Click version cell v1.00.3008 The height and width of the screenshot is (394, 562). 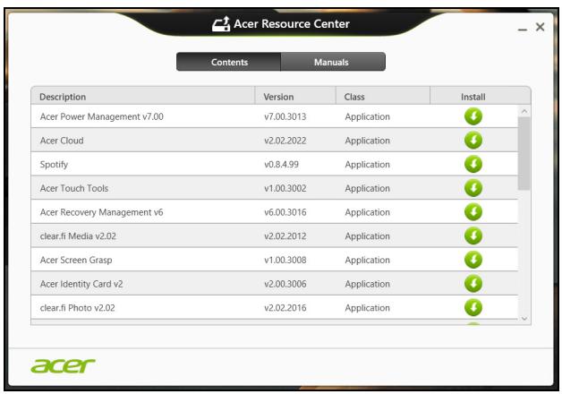point(285,260)
